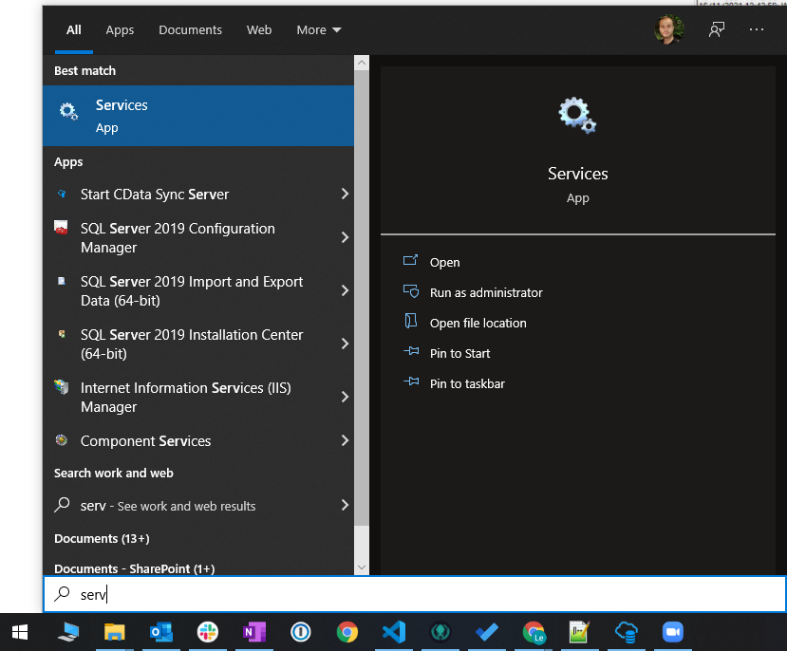Open the cloud database app in the taskbar
787x651 pixels.
627,632
